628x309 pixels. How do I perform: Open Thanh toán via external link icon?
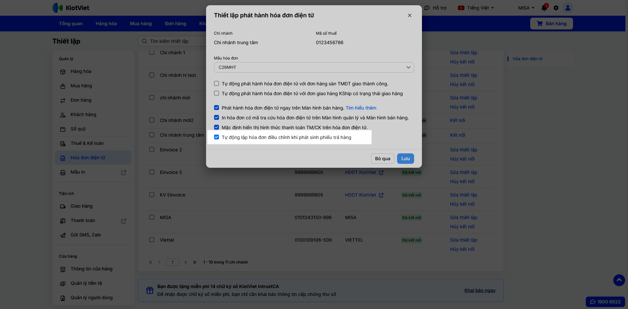pos(124,221)
